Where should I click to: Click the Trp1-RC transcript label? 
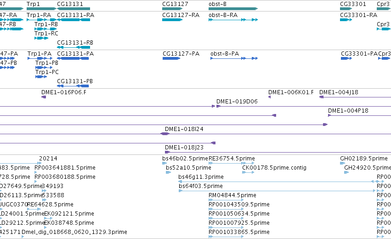(46, 34)
